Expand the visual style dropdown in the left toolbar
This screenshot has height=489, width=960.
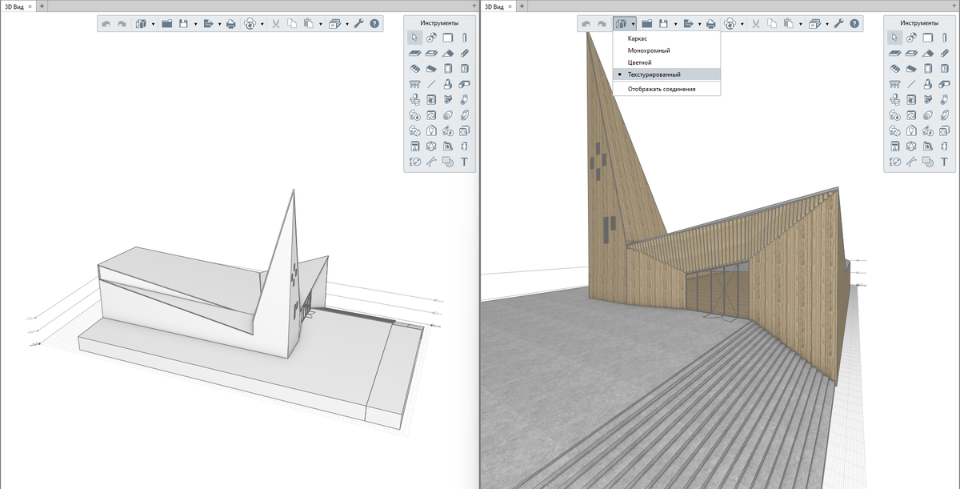click(153, 24)
